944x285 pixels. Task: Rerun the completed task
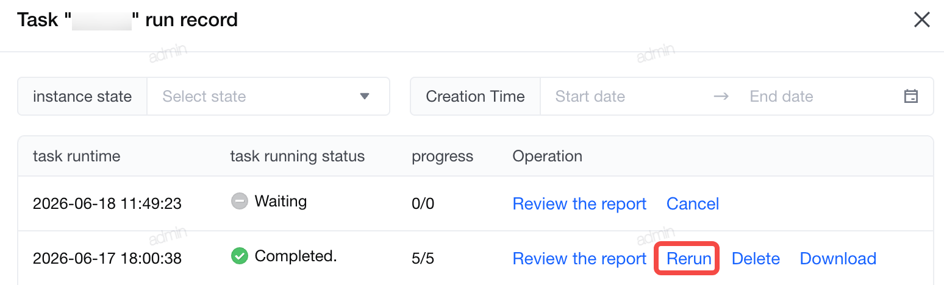pyautogui.click(x=689, y=258)
